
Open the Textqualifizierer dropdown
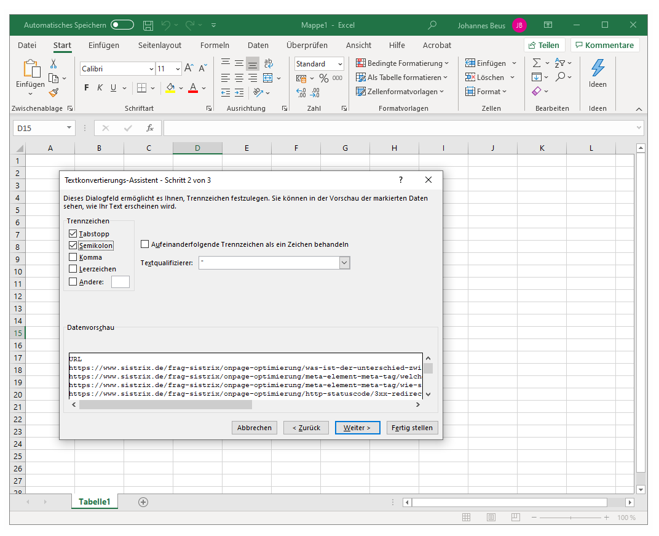point(344,263)
